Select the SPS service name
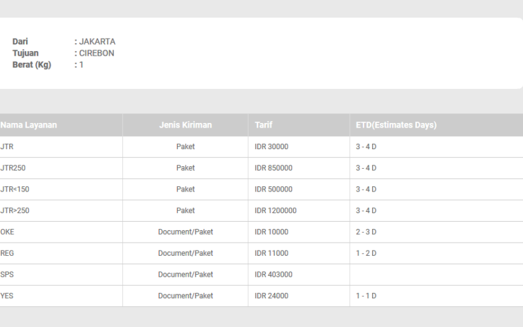Screen dimensions: 523x327 click(x=7, y=275)
